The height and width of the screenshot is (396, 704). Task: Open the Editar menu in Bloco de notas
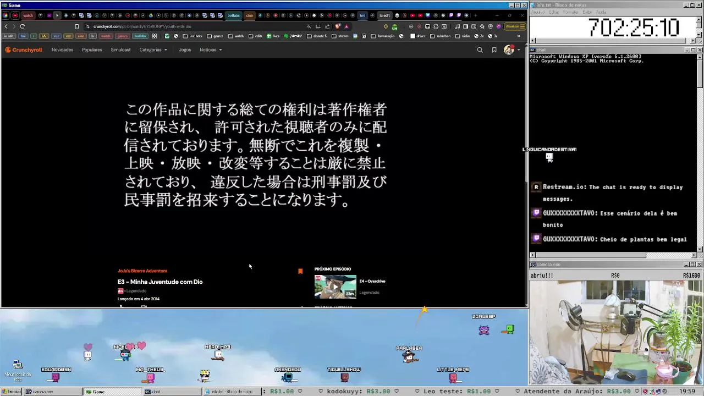(553, 12)
